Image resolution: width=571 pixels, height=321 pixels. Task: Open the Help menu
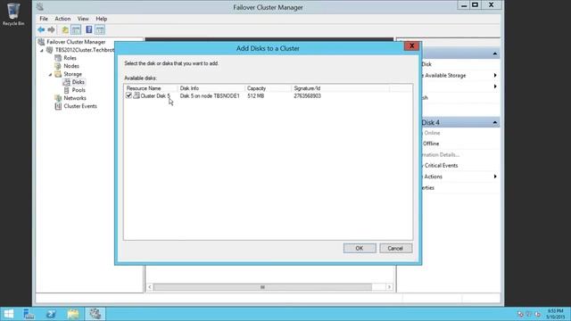101,19
